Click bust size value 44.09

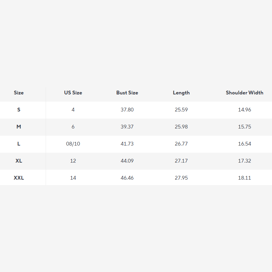coord(127,161)
